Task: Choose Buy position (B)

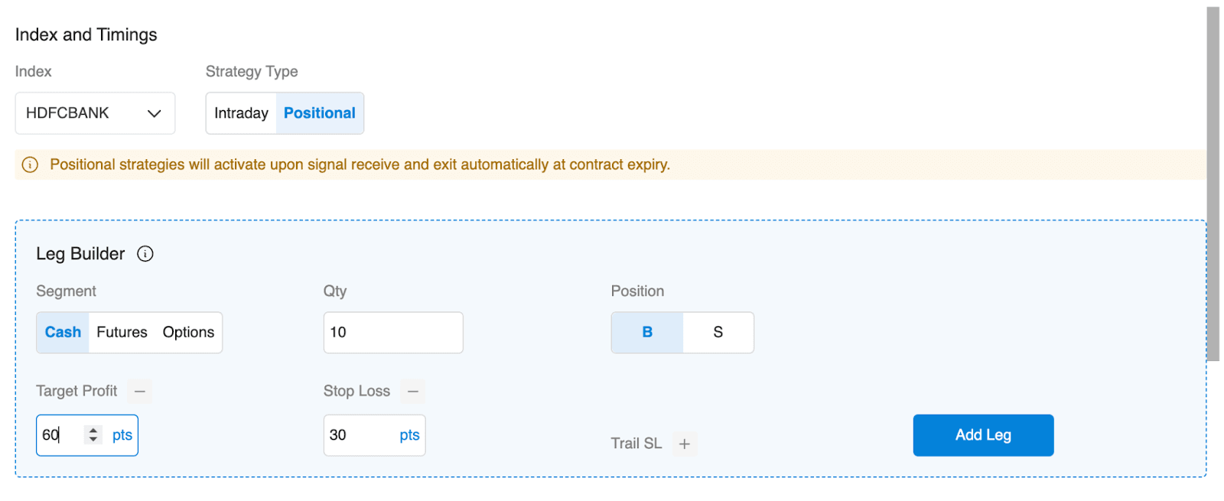Action: point(647,333)
